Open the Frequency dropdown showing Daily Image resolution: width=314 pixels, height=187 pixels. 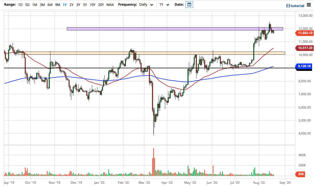point(143,5)
